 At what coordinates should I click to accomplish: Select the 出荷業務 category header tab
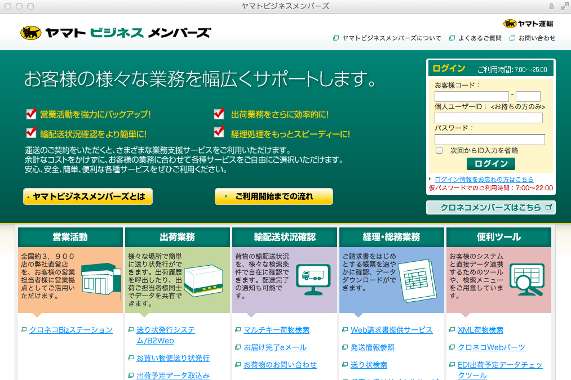point(177,237)
